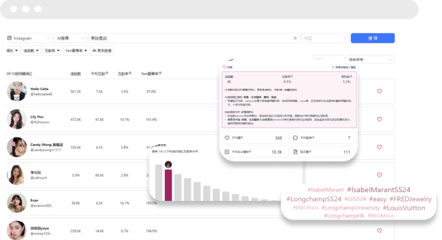Open 李元玲's profile photo
The height and width of the screenshot is (240, 442).
[17, 175]
